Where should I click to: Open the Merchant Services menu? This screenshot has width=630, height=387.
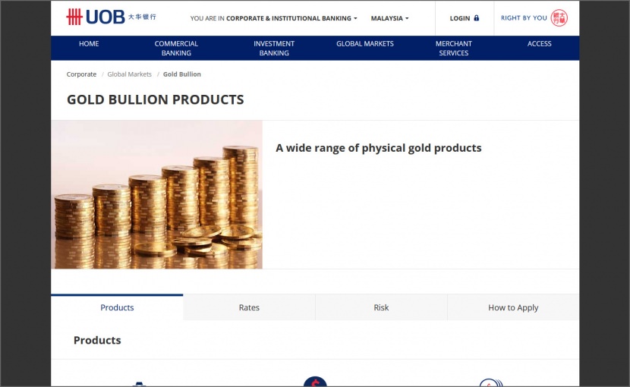[x=454, y=49]
